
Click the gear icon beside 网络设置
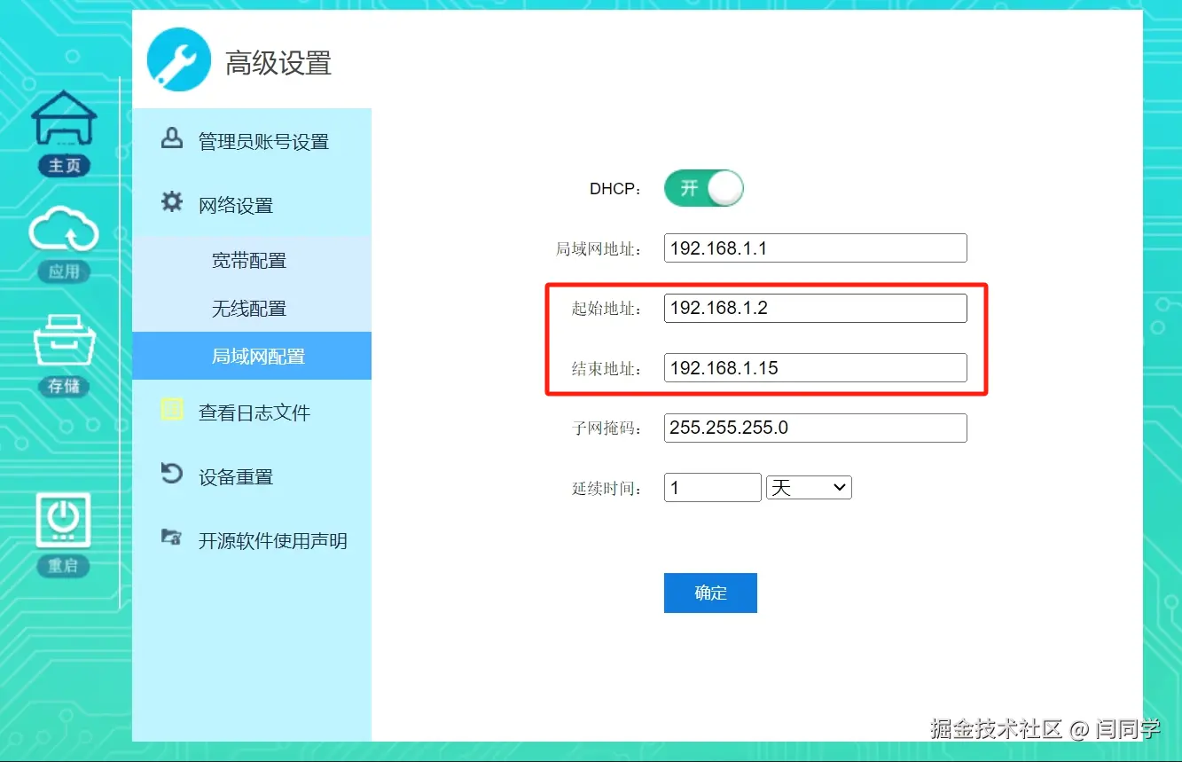pos(171,204)
